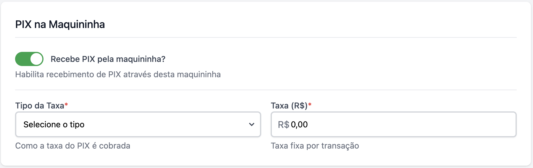533x168 pixels.
Task: Click the white knob of the PIX switch
Action: point(36,59)
